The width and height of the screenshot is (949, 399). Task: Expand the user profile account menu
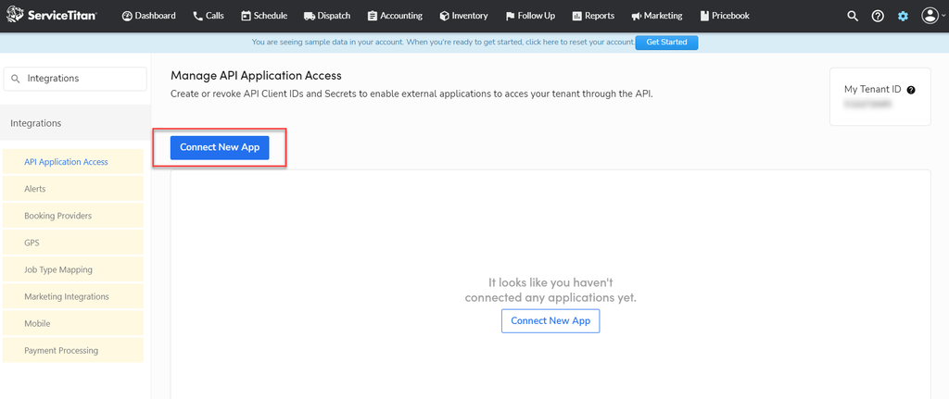coord(932,17)
